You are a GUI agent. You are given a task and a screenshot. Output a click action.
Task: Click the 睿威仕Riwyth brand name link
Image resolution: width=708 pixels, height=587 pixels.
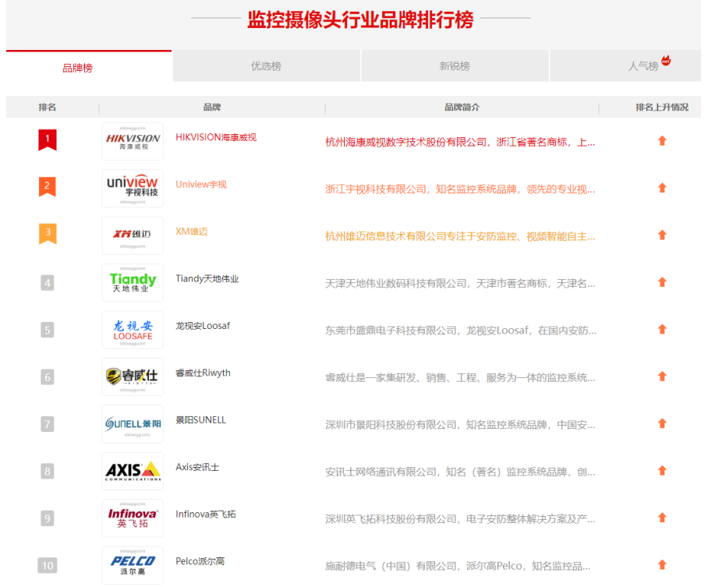tap(203, 373)
